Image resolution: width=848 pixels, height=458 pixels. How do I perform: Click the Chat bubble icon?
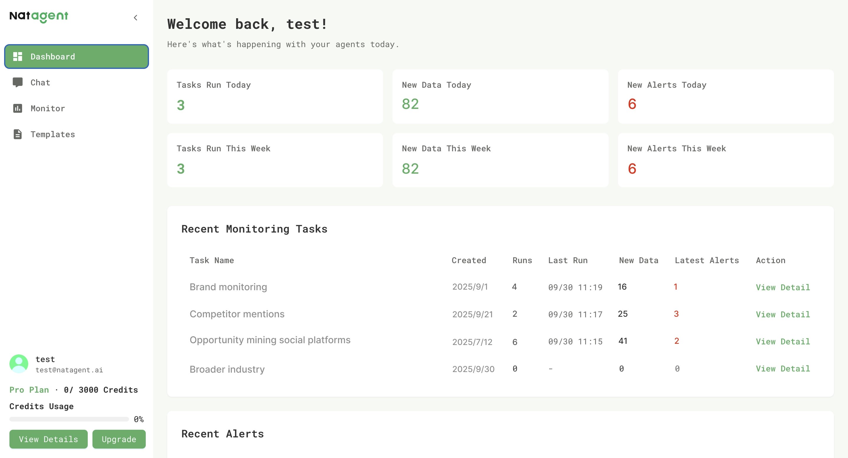(x=17, y=82)
